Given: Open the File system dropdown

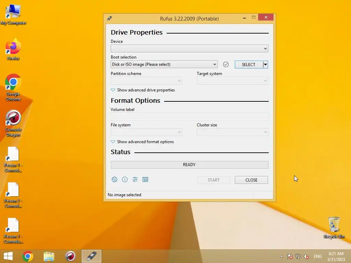Looking at the screenshot, I should click(146, 132).
